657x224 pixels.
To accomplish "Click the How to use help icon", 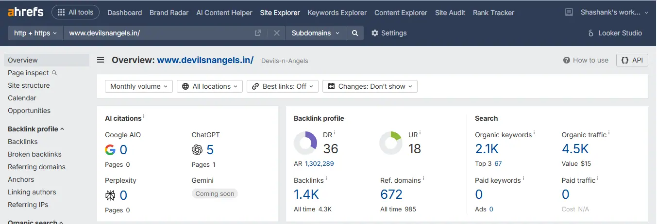I will pos(566,60).
